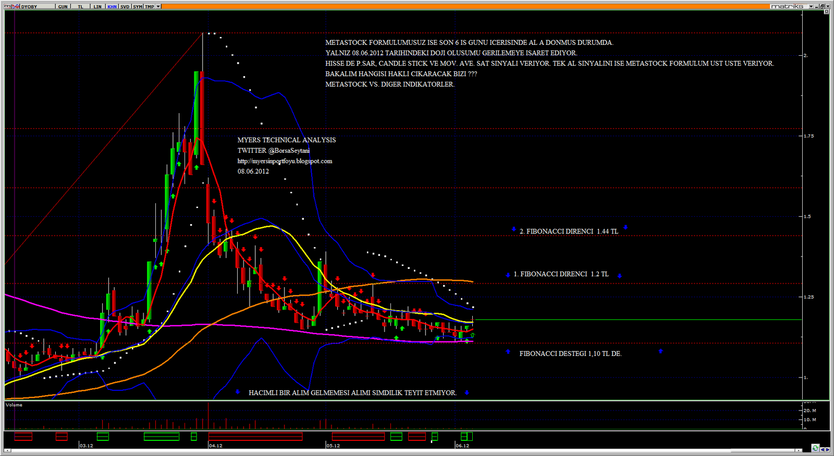Click the MYERS TECHNICAL ANALYSIS label
The height and width of the screenshot is (456, 834).
[287, 140]
